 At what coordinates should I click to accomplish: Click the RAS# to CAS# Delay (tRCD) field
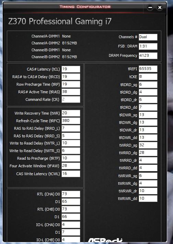71,77
